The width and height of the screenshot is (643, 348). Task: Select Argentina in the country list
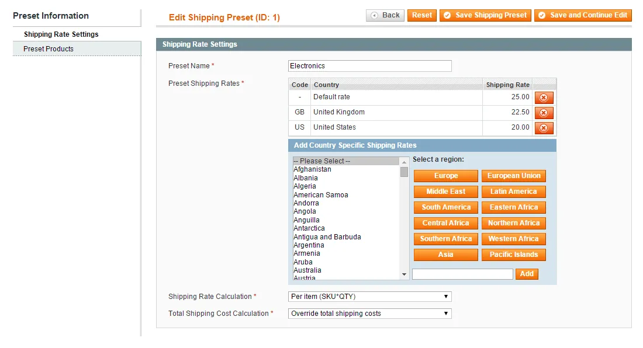click(345, 245)
